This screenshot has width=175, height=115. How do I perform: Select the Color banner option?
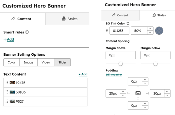click(x=11, y=62)
